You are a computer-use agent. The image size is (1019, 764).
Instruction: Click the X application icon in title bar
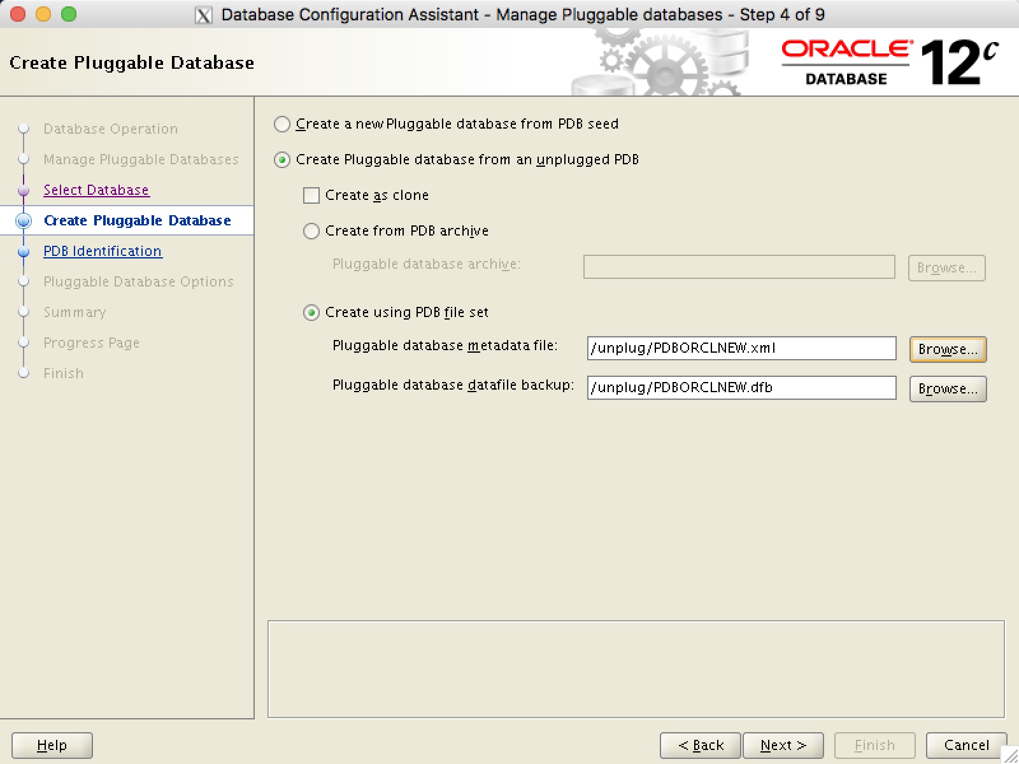(203, 14)
